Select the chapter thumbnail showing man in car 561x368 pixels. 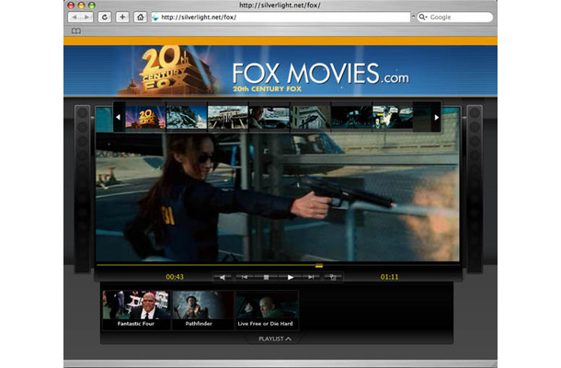tap(269, 118)
